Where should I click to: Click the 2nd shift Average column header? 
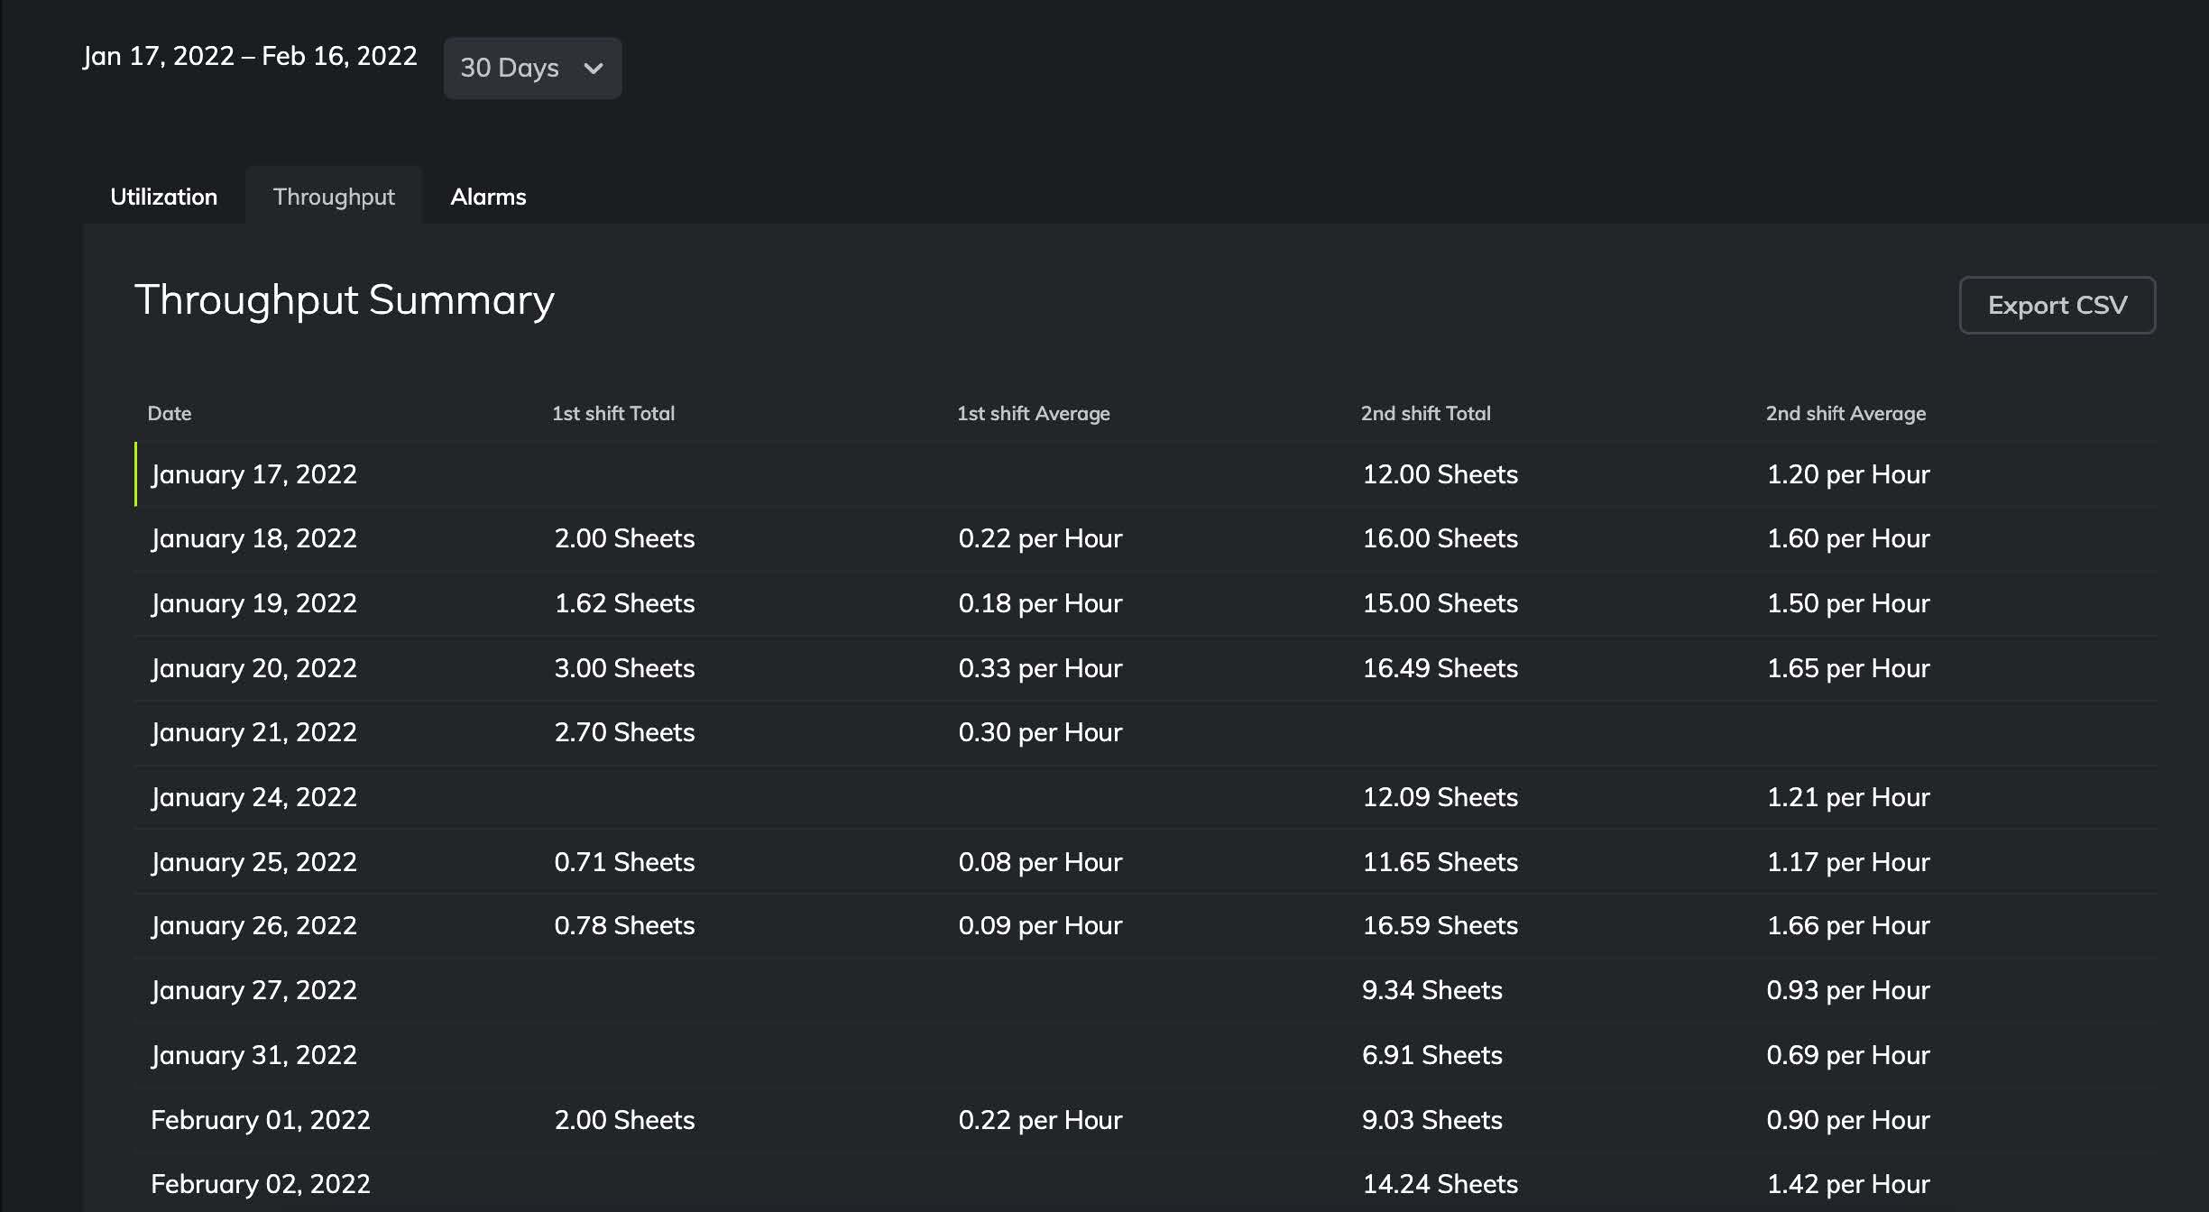click(x=1845, y=413)
